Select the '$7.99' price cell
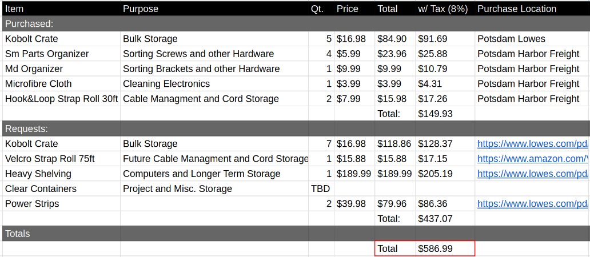Image resolution: width=590 pixels, height=257 pixels. (x=354, y=99)
